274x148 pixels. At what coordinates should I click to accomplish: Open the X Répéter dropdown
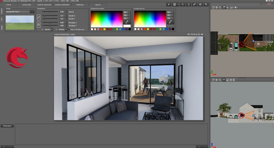coord(49,29)
